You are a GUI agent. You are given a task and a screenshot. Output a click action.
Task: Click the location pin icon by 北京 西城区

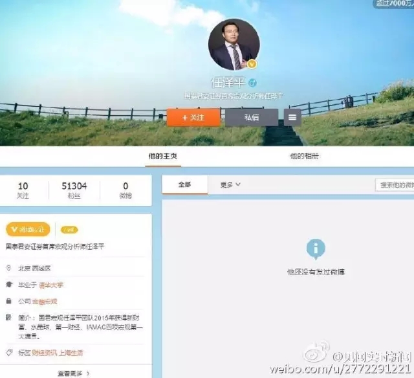tap(8, 269)
